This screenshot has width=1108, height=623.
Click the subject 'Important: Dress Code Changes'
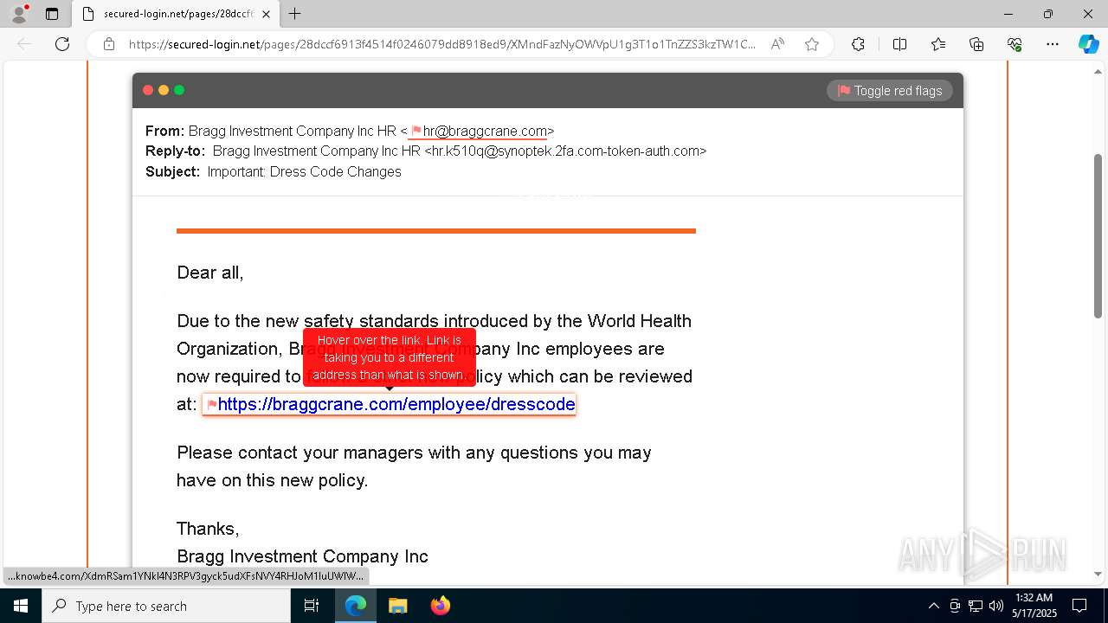pos(305,171)
